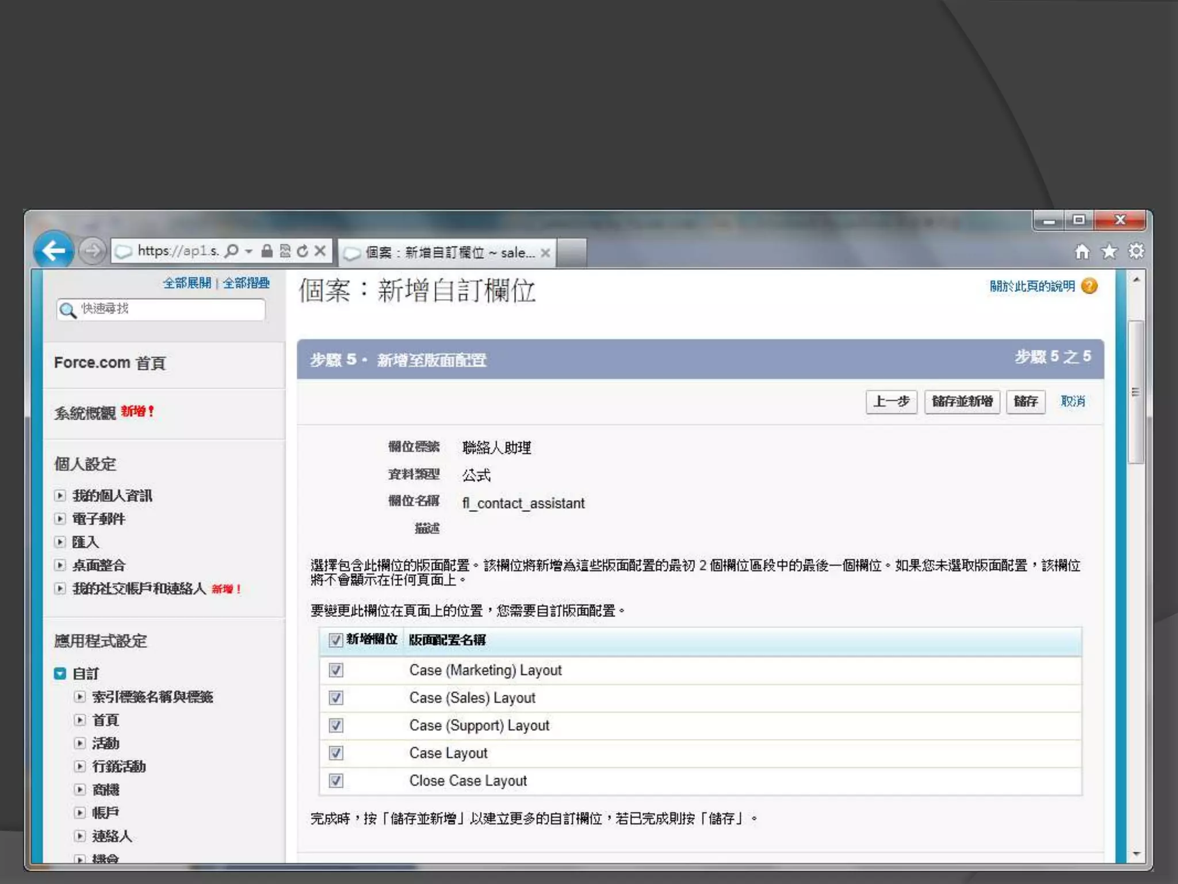The height and width of the screenshot is (884, 1178).
Task: Click the 取消 link
Action: [x=1072, y=401]
